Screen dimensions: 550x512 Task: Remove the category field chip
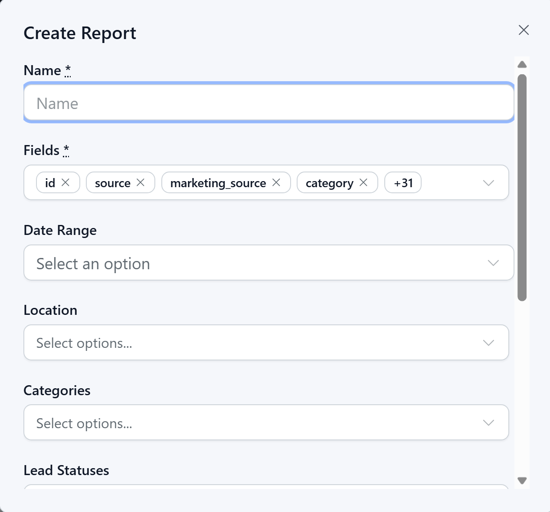pos(363,182)
